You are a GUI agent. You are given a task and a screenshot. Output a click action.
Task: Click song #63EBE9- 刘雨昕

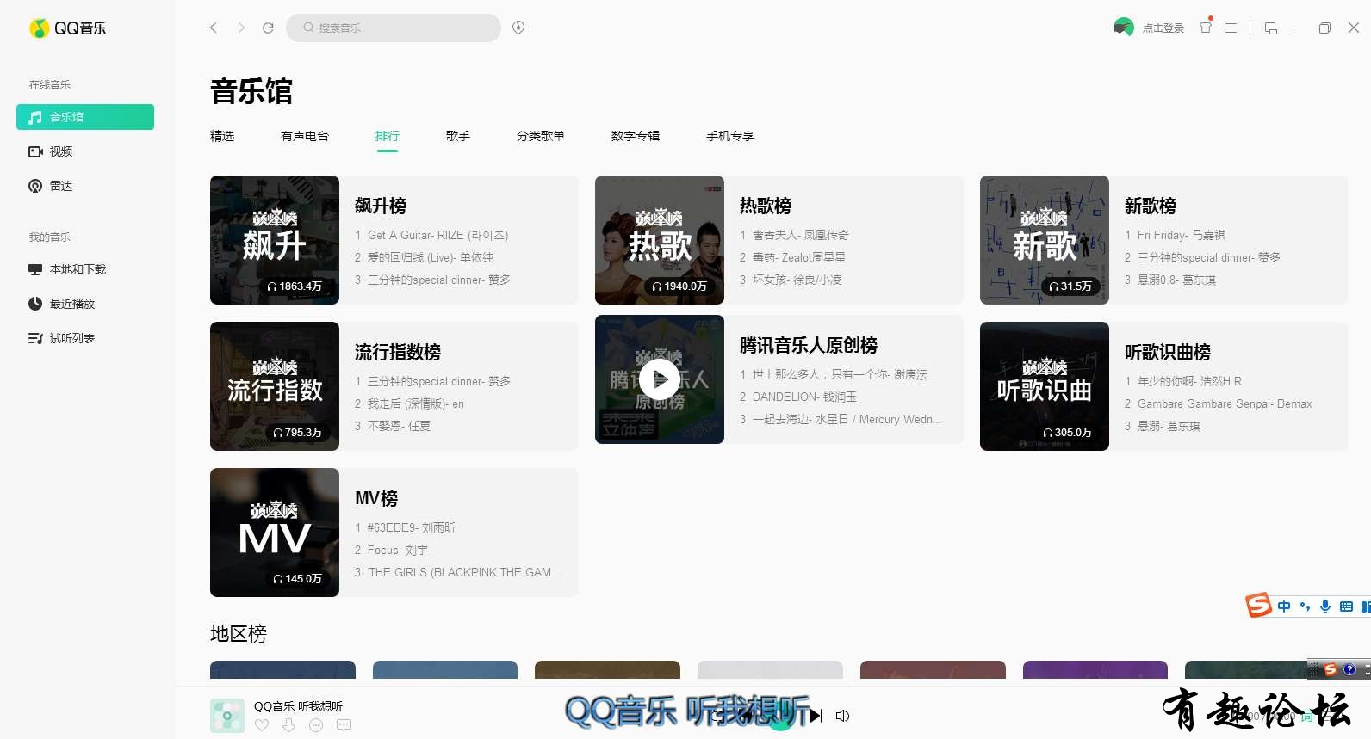point(412,527)
